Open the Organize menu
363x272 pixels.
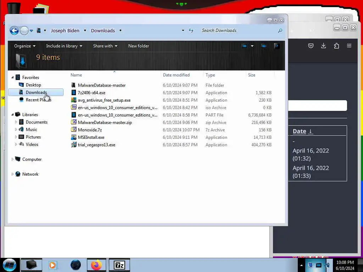point(25,46)
